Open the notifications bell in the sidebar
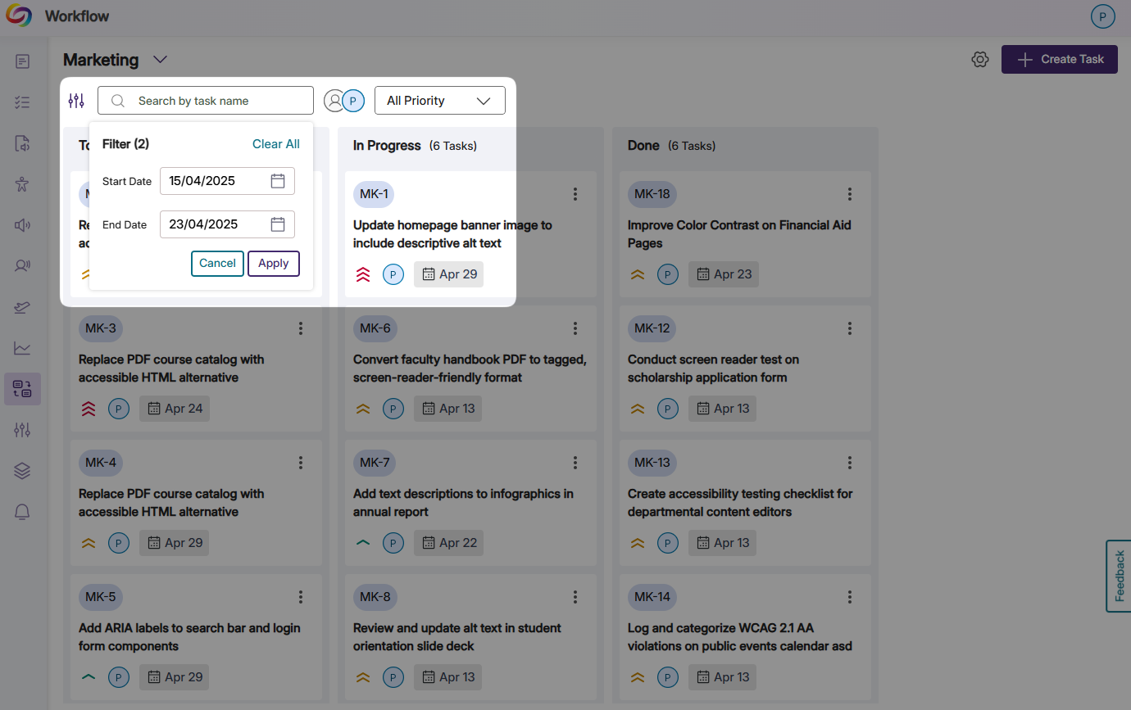This screenshot has height=710, width=1131. (22, 512)
